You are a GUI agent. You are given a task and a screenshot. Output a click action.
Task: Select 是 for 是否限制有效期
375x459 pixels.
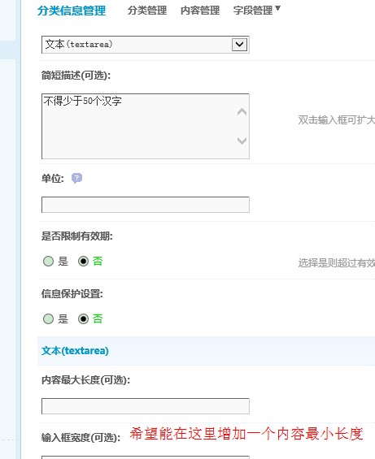(48, 261)
